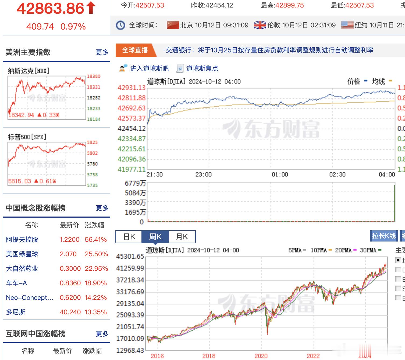Image resolution: width=405 pixels, height=360 pixels.
Task: Click the volume bar chart
Action: [271, 202]
